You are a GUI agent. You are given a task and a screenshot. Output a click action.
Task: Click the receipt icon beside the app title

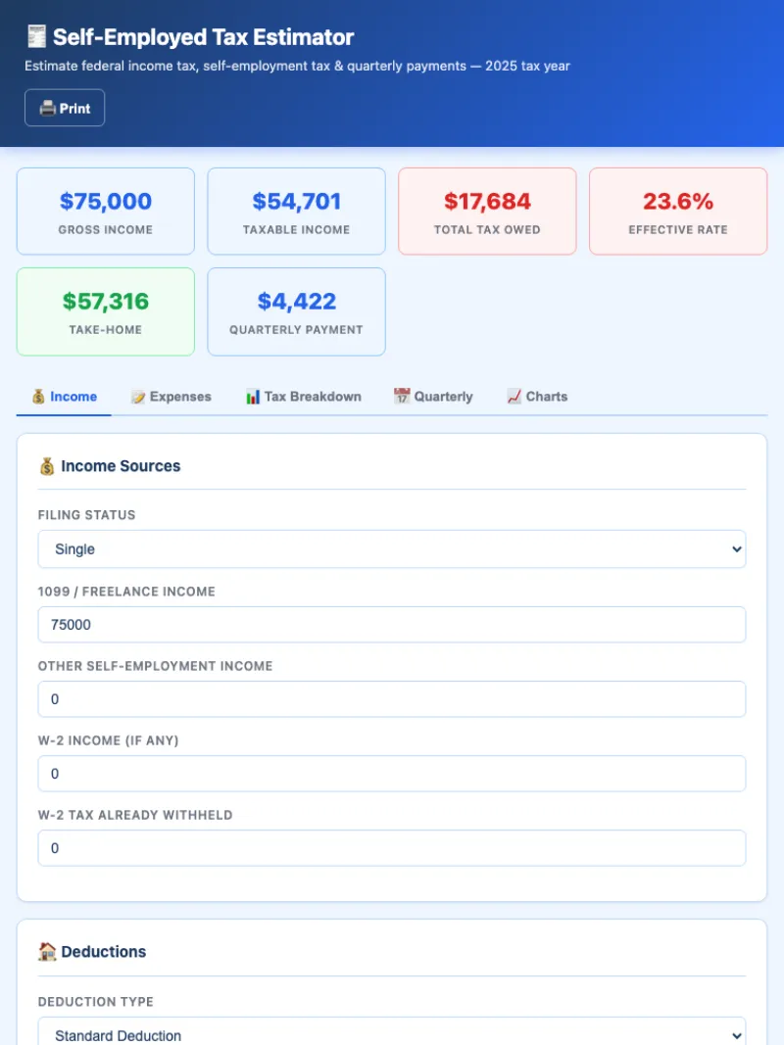coord(36,37)
